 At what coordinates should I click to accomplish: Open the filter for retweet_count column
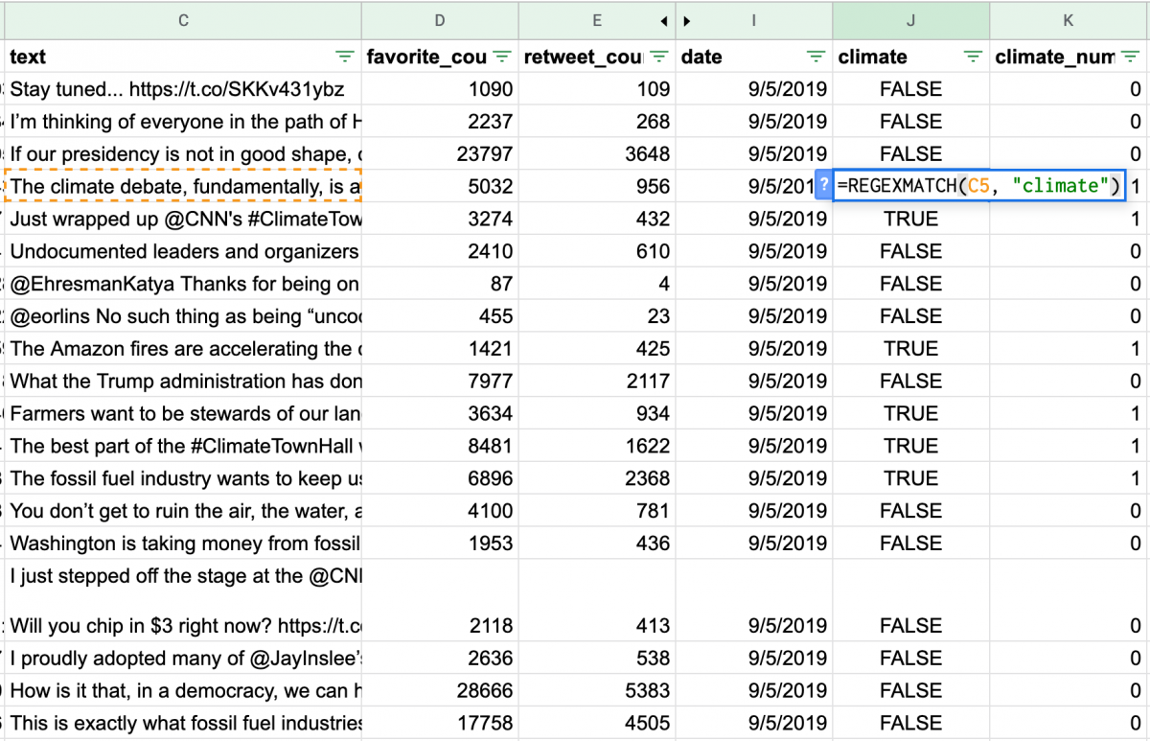(x=658, y=57)
